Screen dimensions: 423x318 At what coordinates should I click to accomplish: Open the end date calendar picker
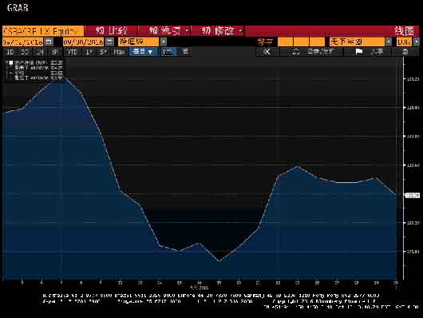tap(109, 42)
